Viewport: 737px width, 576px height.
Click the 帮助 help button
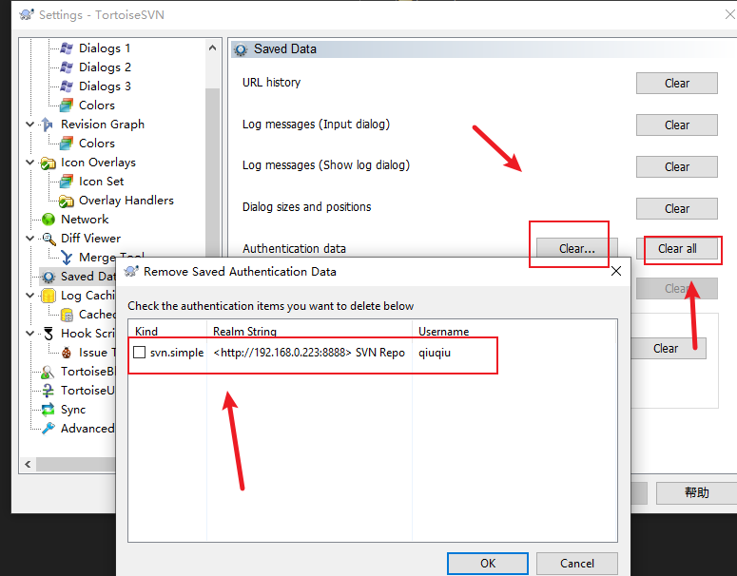(x=696, y=492)
